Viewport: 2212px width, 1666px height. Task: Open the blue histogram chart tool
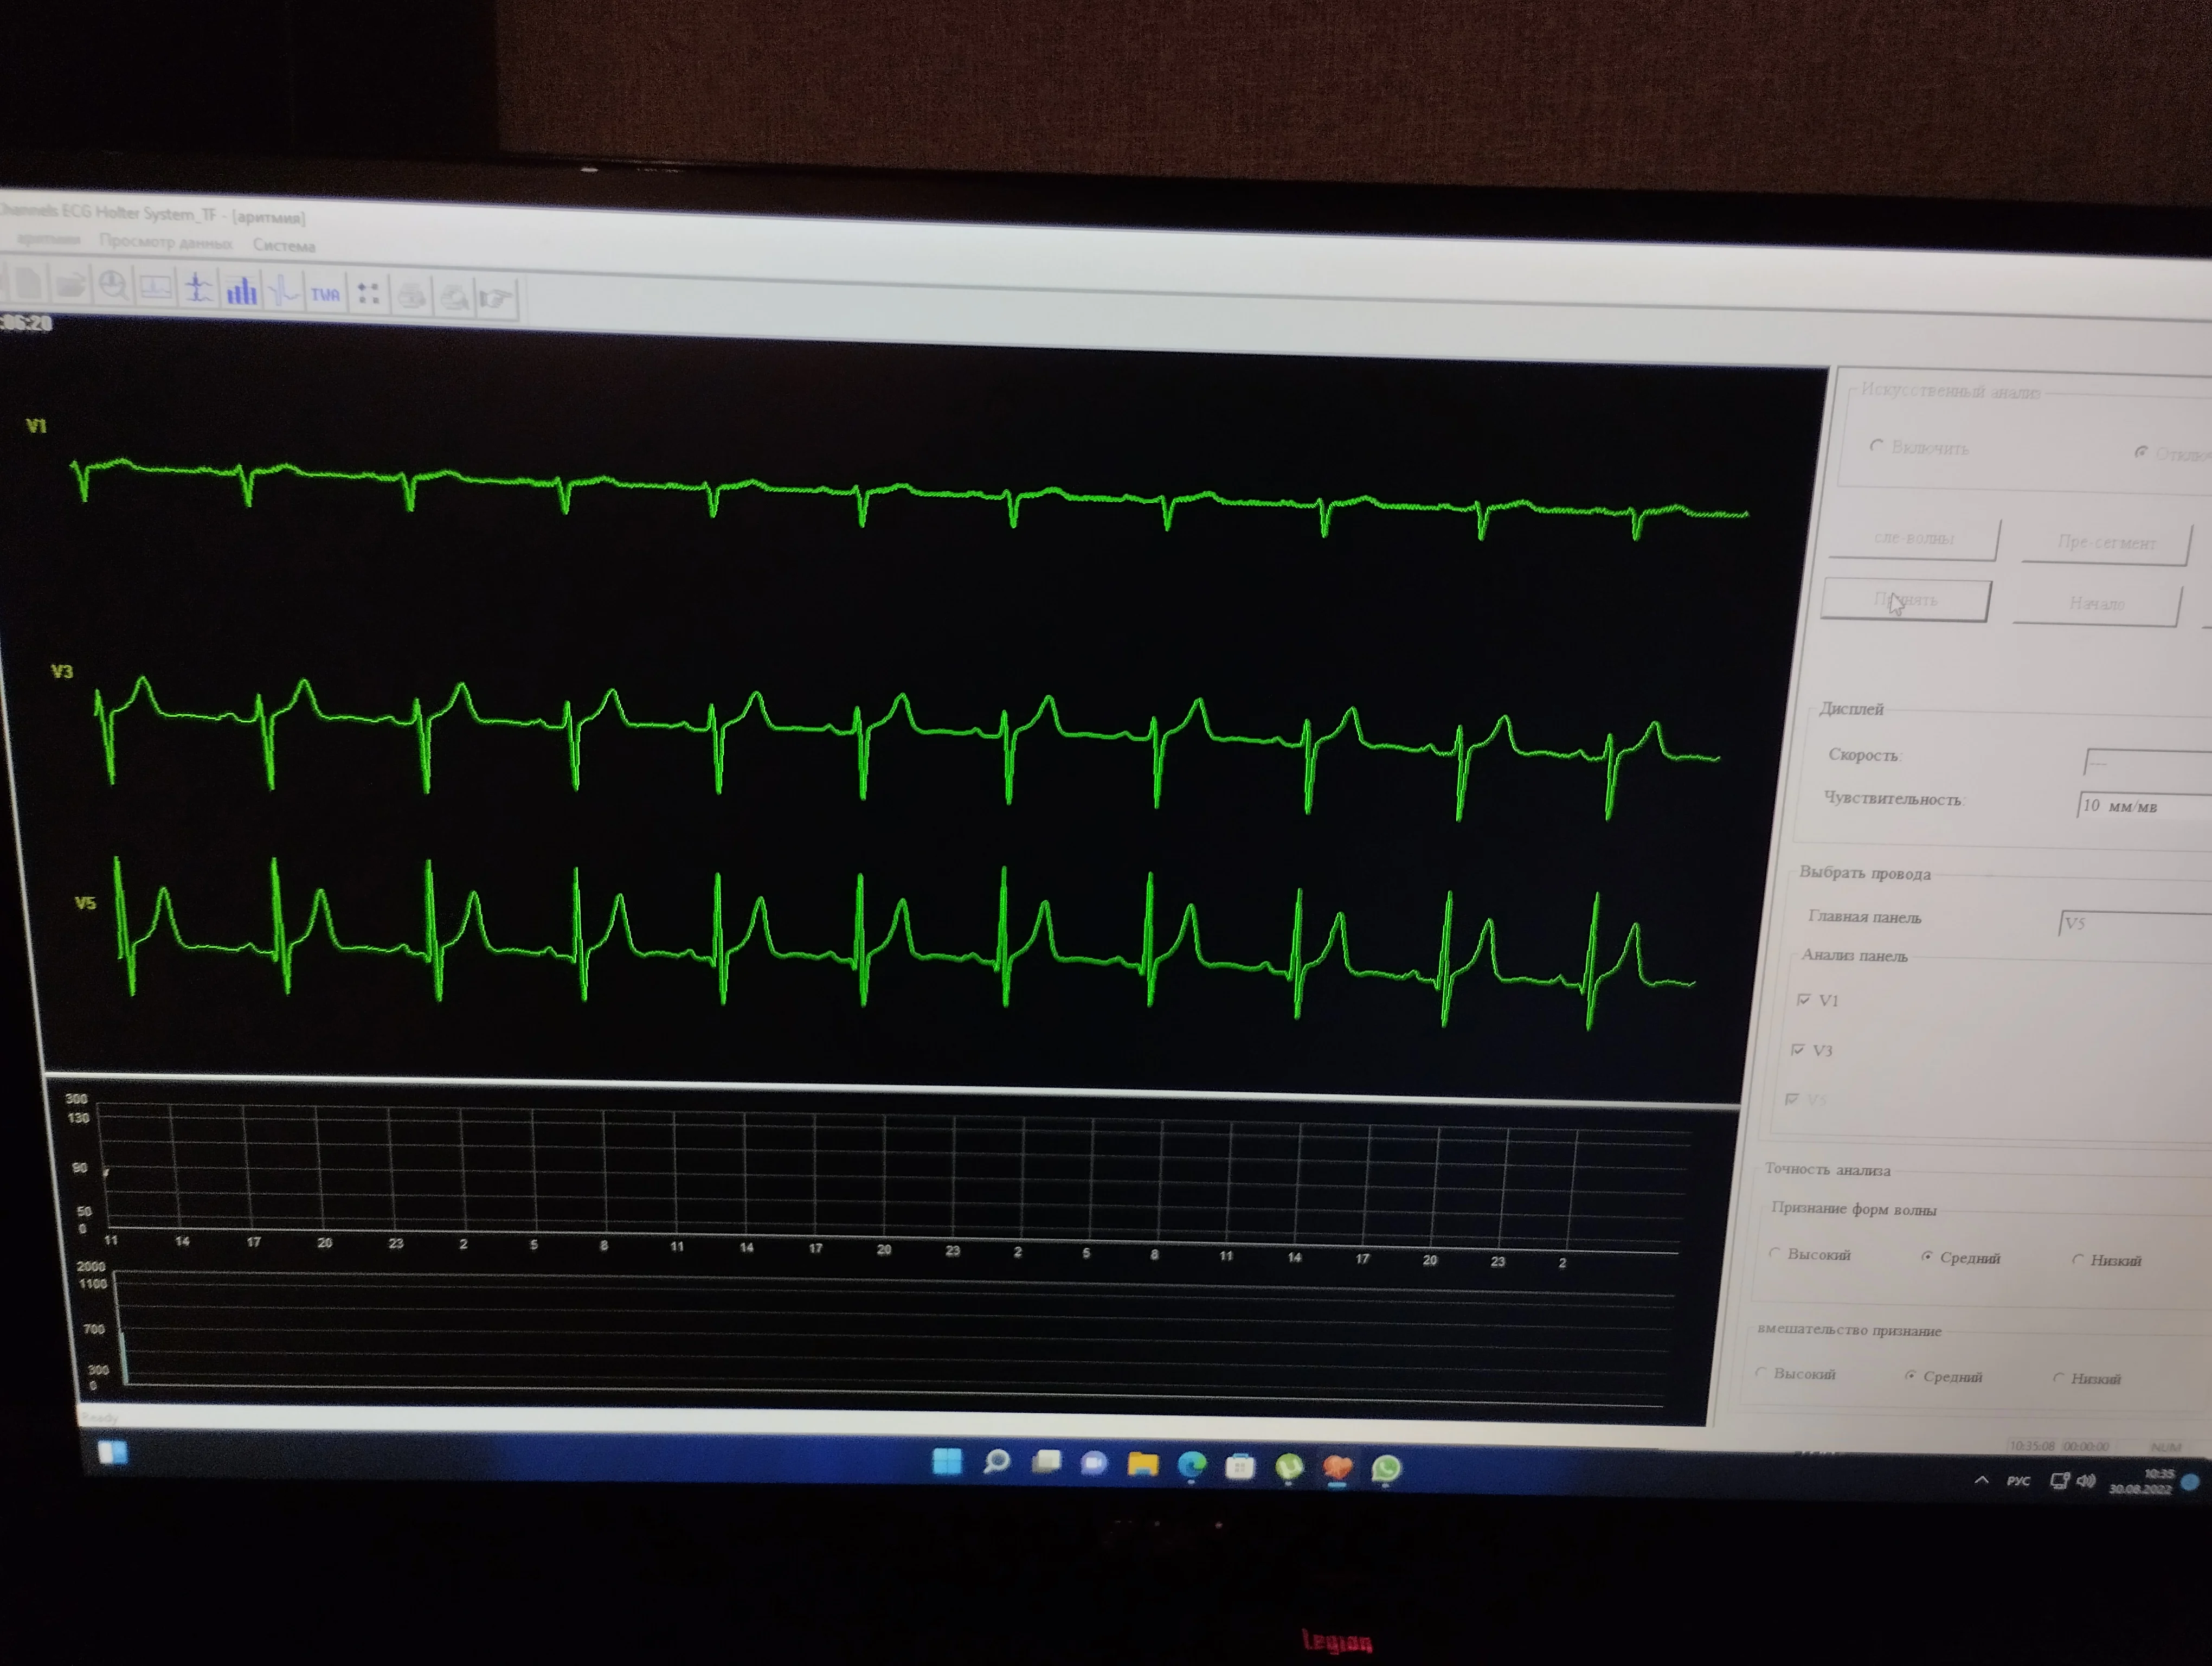point(241,291)
